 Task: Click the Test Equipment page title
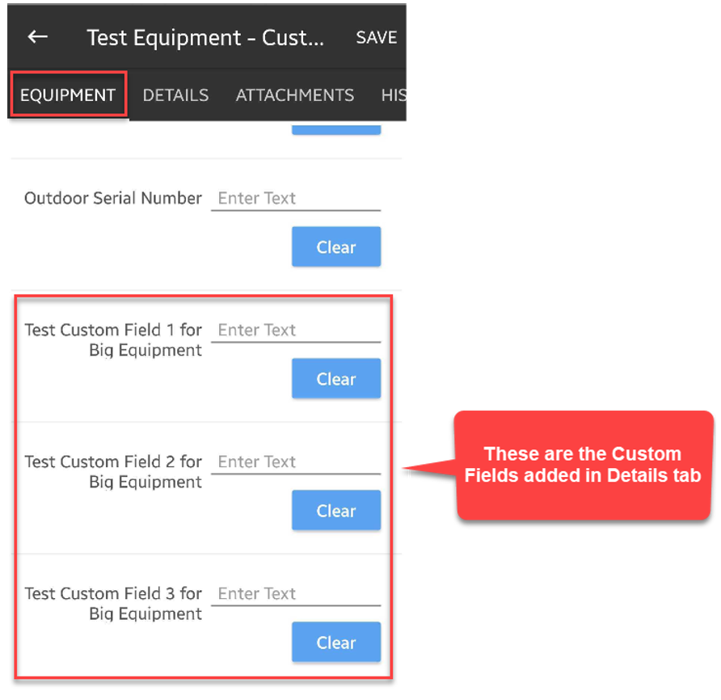click(x=204, y=38)
